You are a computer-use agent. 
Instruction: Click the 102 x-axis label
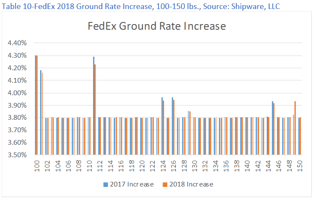[x=47, y=166]
